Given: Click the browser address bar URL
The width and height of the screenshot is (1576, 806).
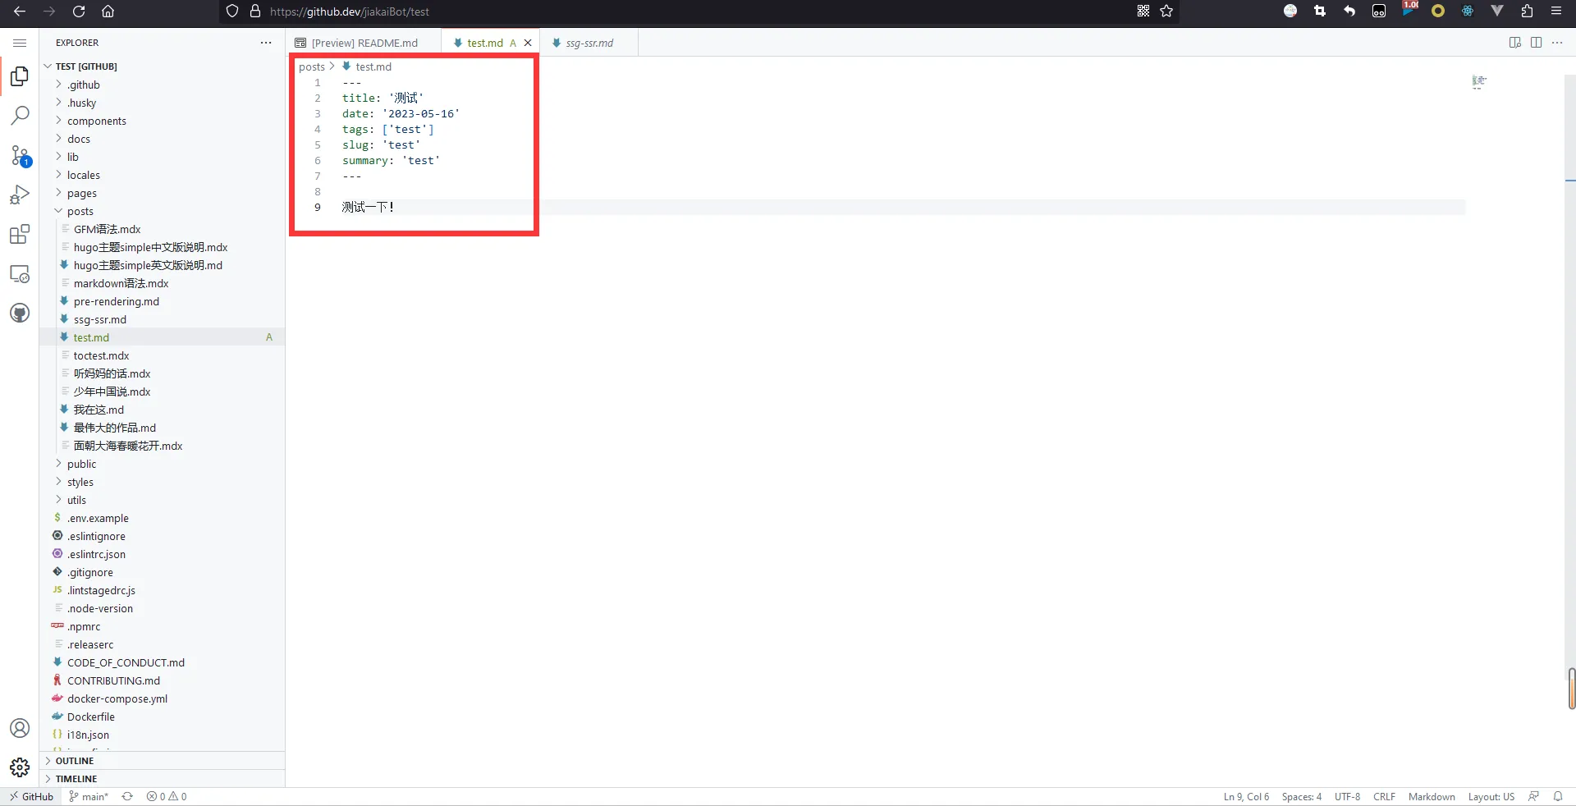Looking at the screenshot, I should point(350,11).
